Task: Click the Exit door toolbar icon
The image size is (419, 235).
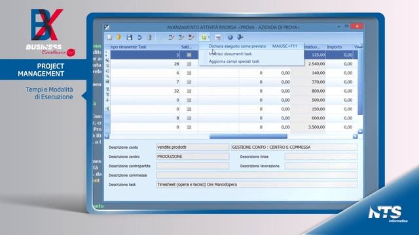Action: point(240,37)
